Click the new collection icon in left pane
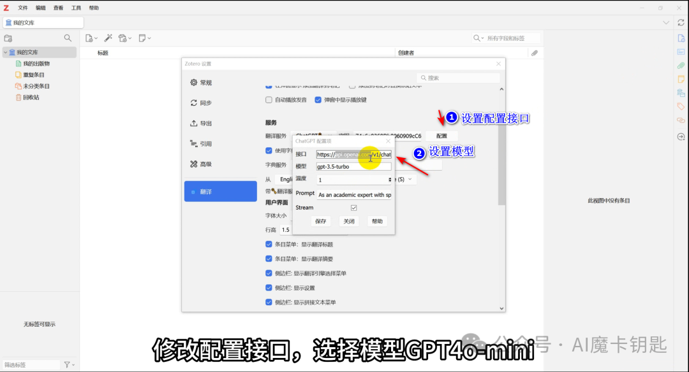This screenshot has width=689, height=372. tap(8, 38)
